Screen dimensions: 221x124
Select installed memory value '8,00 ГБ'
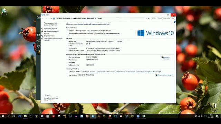(x=88, y=44)
